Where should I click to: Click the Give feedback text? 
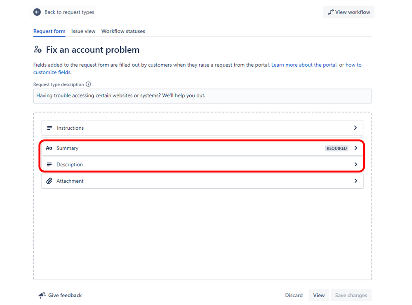click(65, 295)
